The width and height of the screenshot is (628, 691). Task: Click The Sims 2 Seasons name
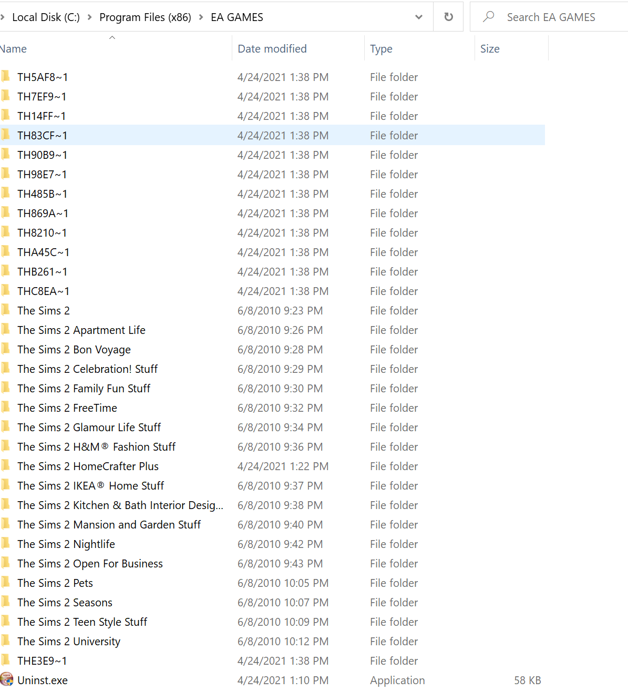point(65,603)
